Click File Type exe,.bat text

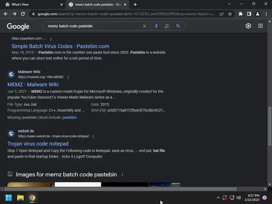22,104
